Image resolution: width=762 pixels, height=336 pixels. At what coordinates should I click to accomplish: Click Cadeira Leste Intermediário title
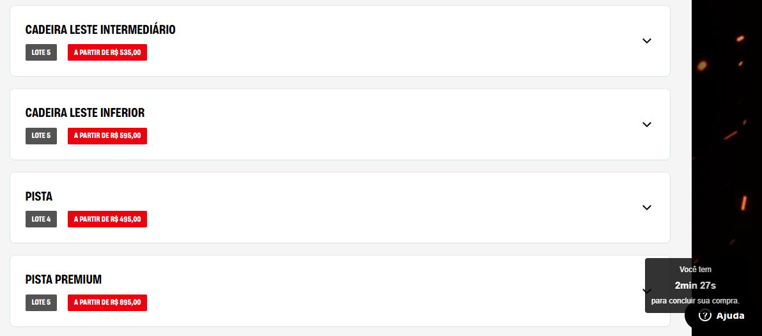(x=100, y=30)
